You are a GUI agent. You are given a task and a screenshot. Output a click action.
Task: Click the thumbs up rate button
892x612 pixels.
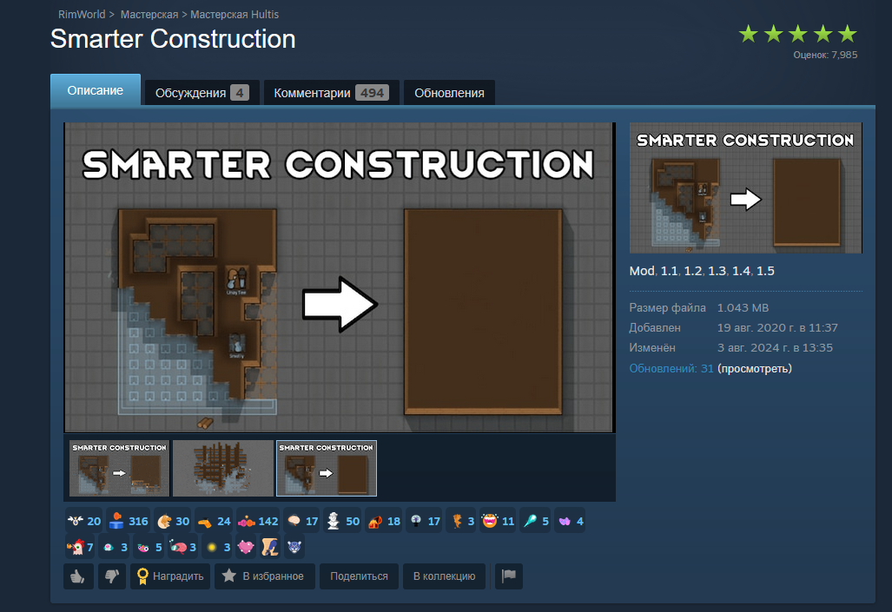(x=78, y=576)
